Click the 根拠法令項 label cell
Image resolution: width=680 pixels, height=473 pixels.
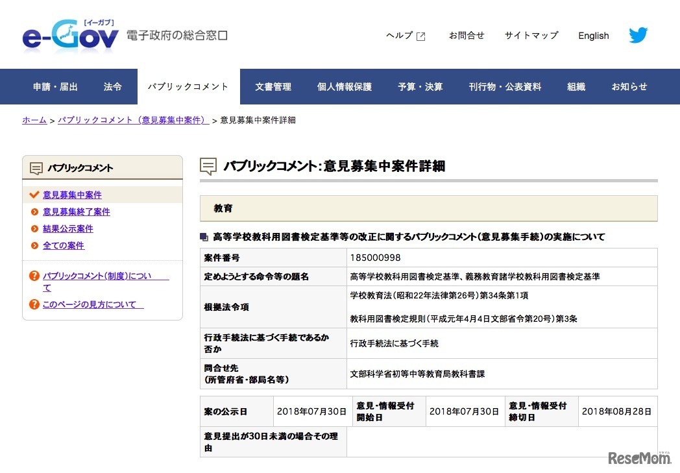(x=273, y=307)
